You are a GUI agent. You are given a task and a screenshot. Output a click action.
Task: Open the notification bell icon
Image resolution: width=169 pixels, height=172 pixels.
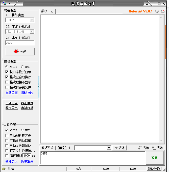coord(162,11)
